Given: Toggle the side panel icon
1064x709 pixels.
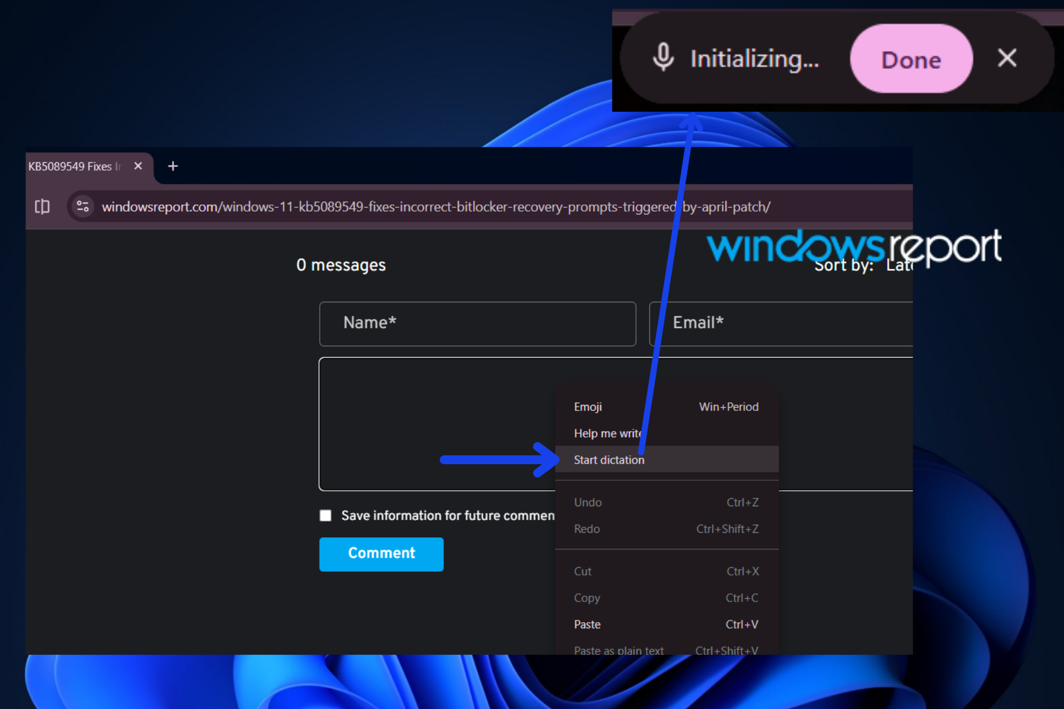Looking at the screenshot, I should (42, 207).
